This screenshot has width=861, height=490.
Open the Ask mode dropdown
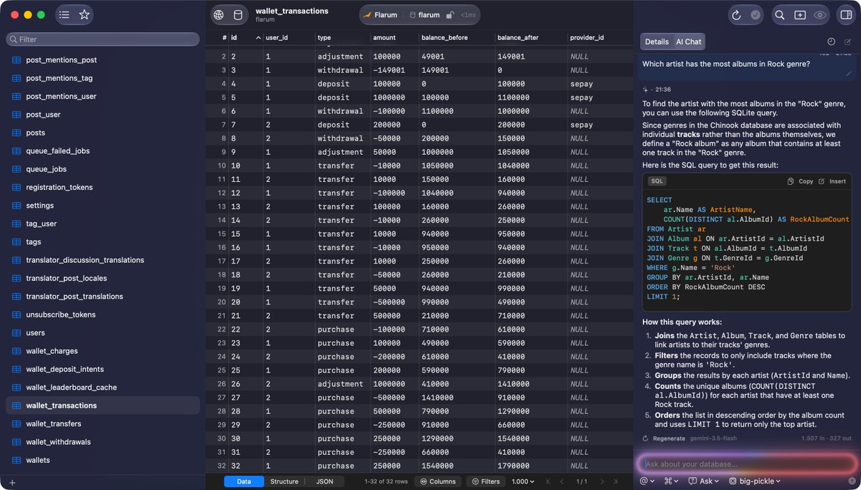point(704,481)
